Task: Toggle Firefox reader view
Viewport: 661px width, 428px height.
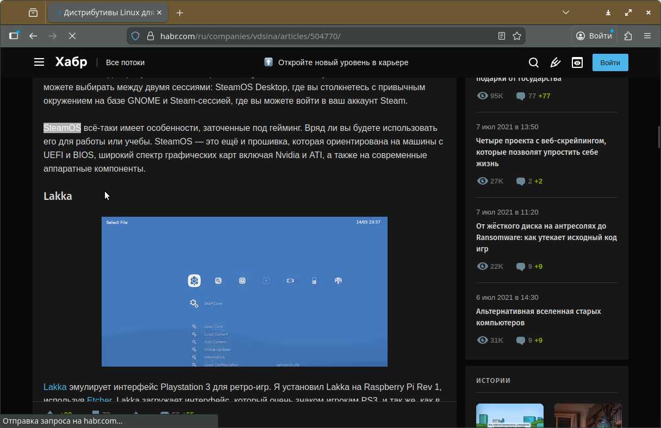Action: point(502,36)
